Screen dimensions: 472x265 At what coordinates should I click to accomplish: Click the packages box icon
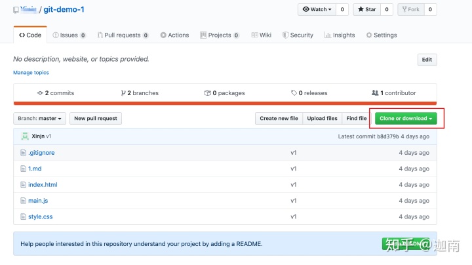[207, 93]
